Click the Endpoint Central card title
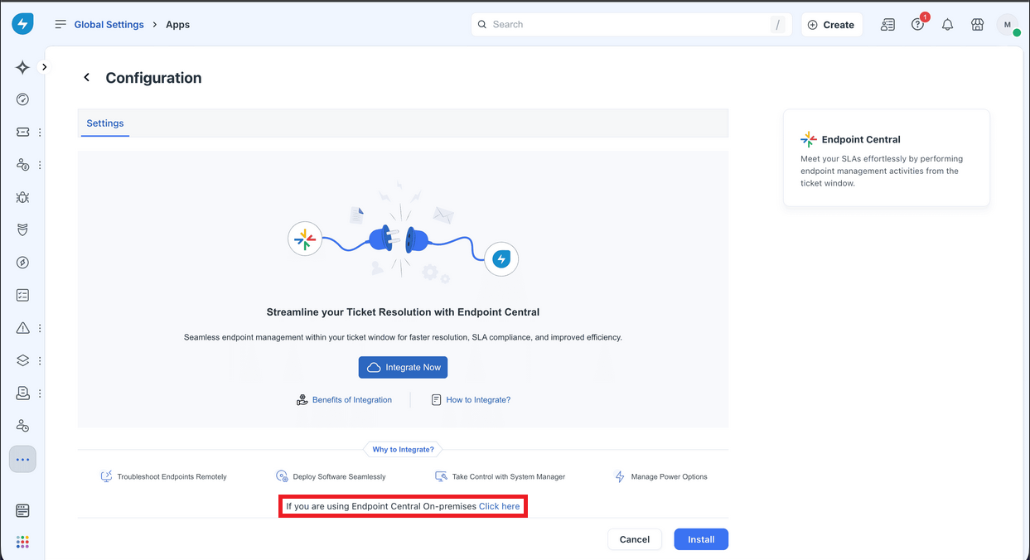1030x560 pixels. (x=861, y=140)
